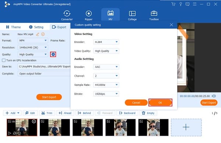The height and width of the screenshot is (143, 221).
Task: Switch to the Collage module
Action: pyautogui.click(x=132, y=15)
